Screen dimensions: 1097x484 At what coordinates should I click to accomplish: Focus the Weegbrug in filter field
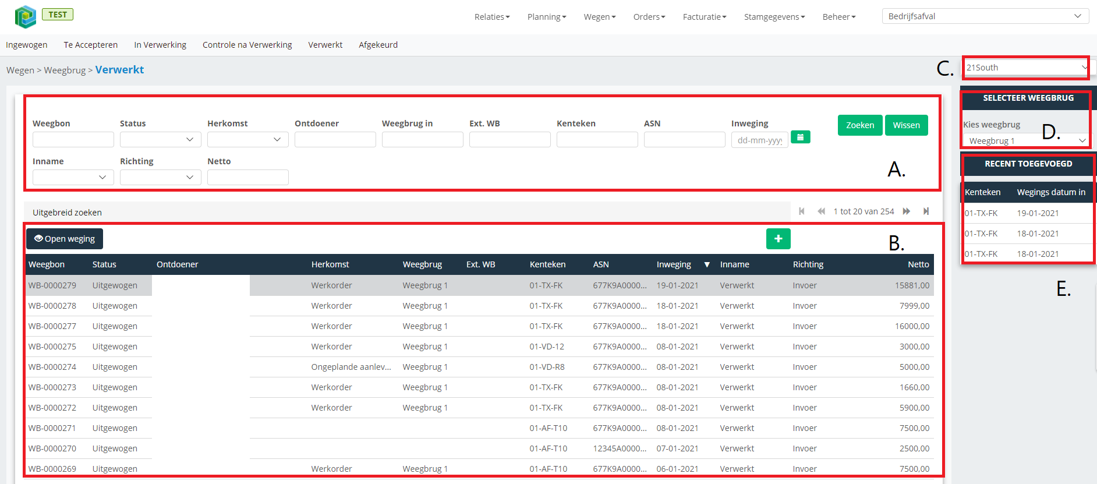[423, 140]
